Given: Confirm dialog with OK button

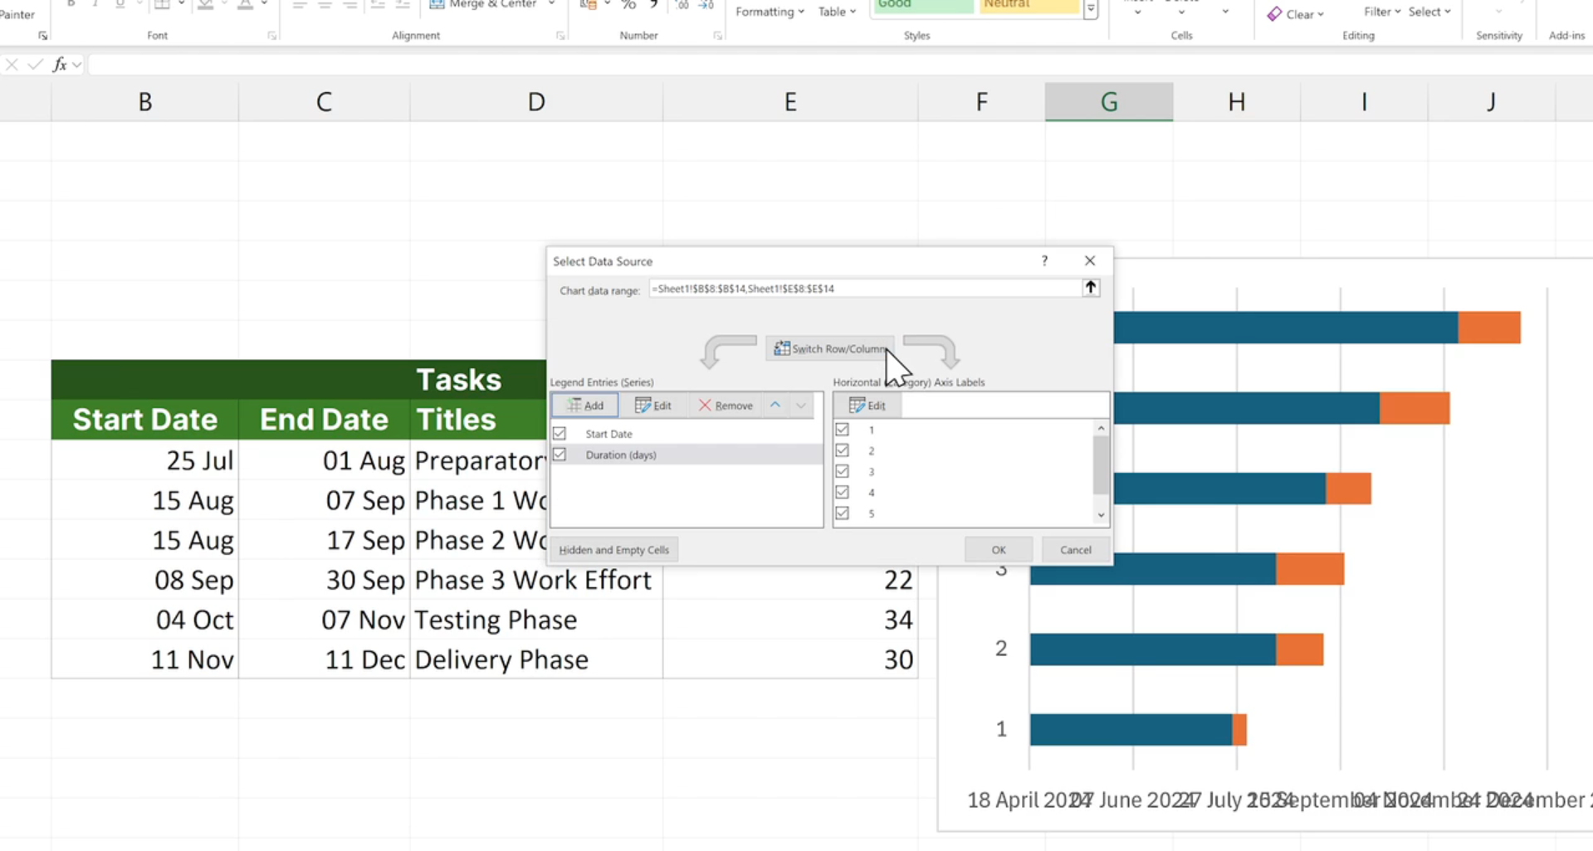Looking at the screenshot, I should point(999,550).
